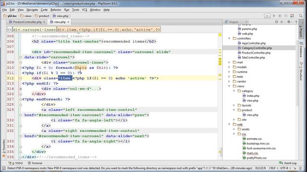This screenshot has width=307, height=172.
Task: Open the Refactor menu
Action: click(56, 10)
